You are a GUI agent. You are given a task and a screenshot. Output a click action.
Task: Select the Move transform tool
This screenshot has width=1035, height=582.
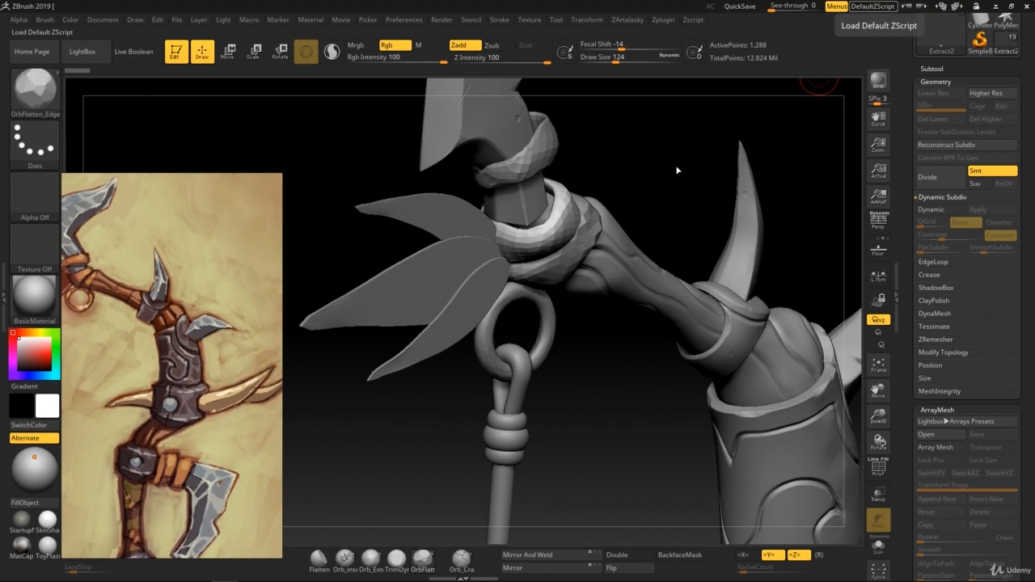point(228,52)
